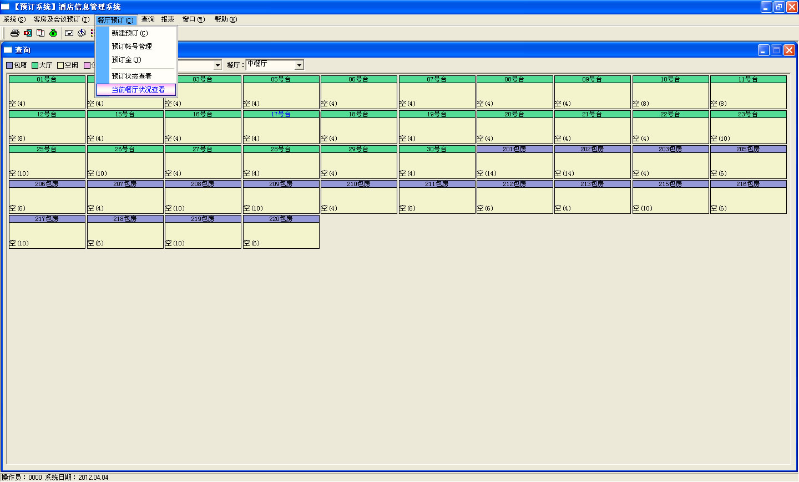Image resolution: width=799 pixels, height=482 pixels.
Task: Click the red arrow exit icon
Action: click(x=28, y=33)
